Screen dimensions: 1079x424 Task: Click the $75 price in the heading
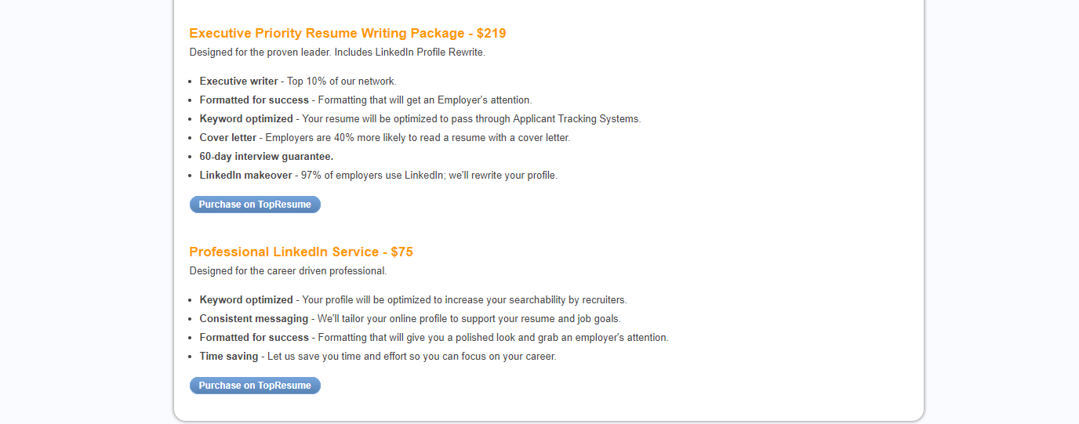tap(402, 252)
